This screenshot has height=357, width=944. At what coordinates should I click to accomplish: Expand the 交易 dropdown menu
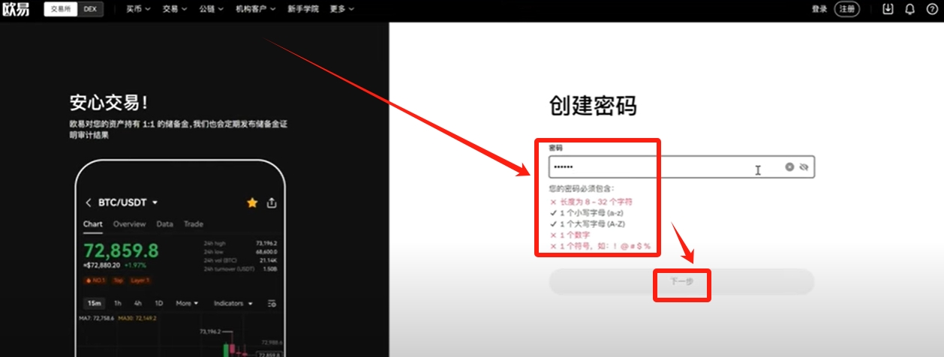175,9
